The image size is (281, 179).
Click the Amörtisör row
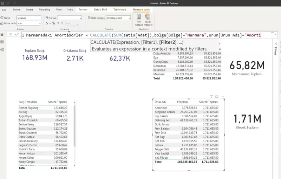coord(187,108)
